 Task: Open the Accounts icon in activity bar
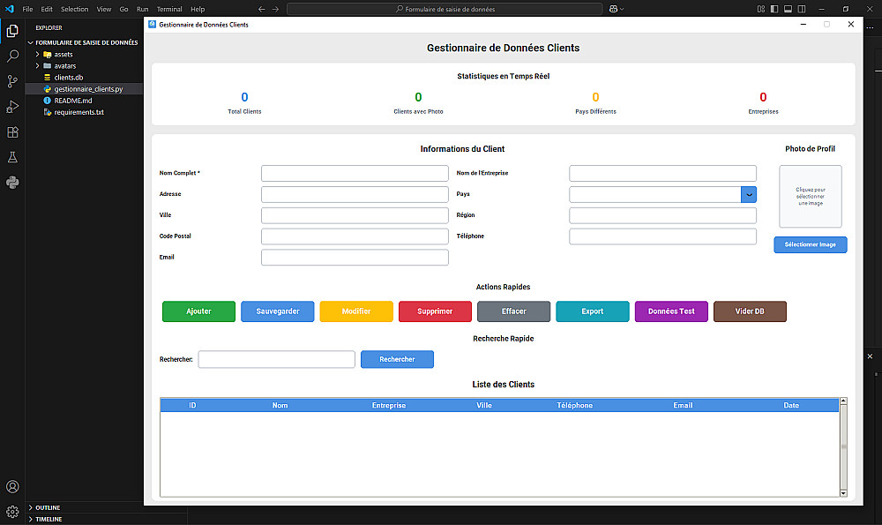click(12, 487)
